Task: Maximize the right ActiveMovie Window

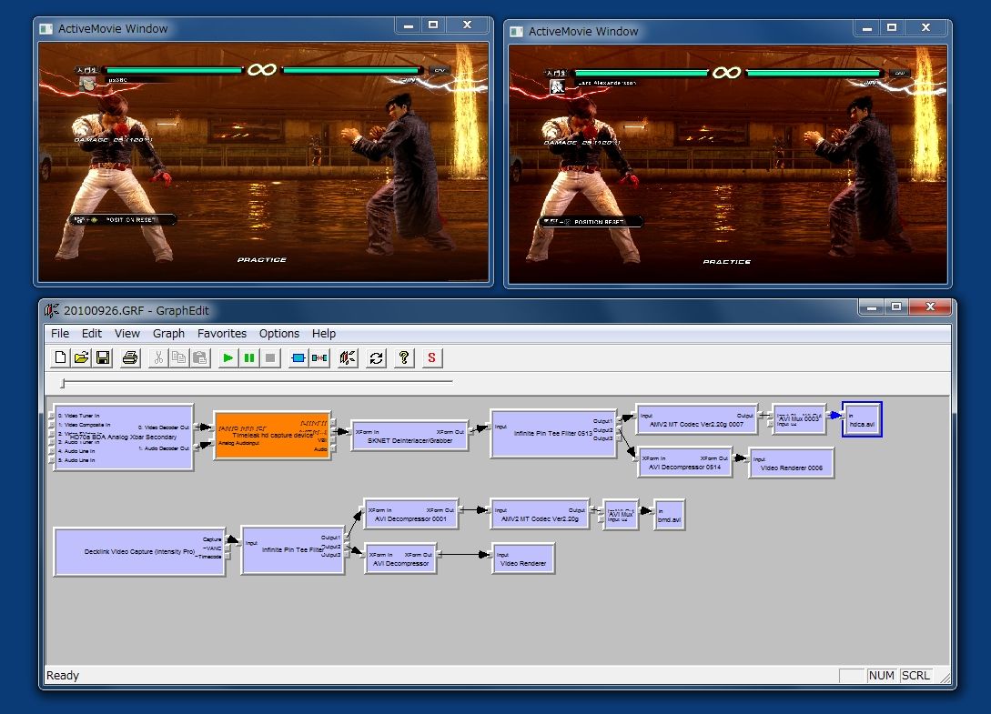Action: [892, 28]
